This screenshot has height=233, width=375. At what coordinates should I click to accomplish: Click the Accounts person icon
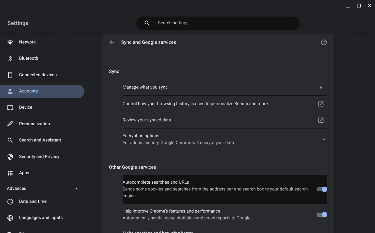tap(10, 91)
